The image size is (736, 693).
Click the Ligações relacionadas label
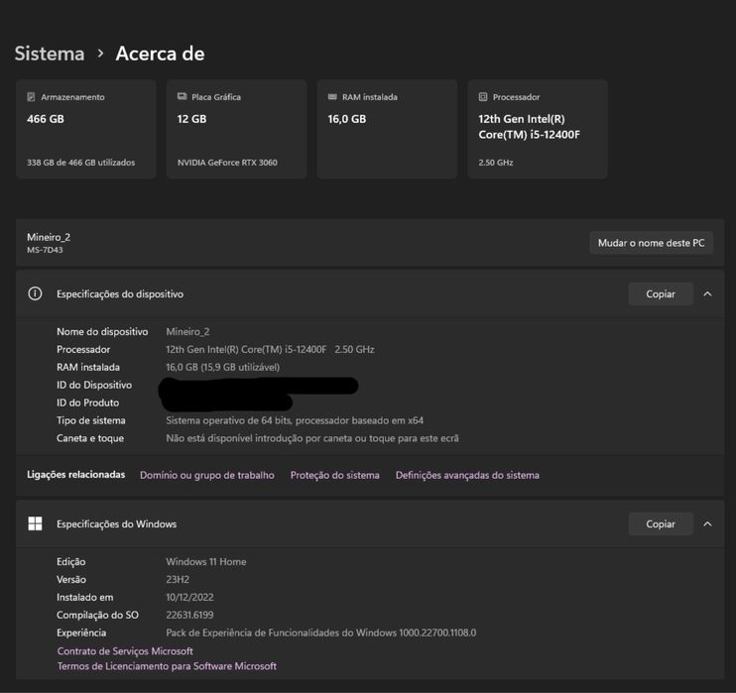(76, 475)
